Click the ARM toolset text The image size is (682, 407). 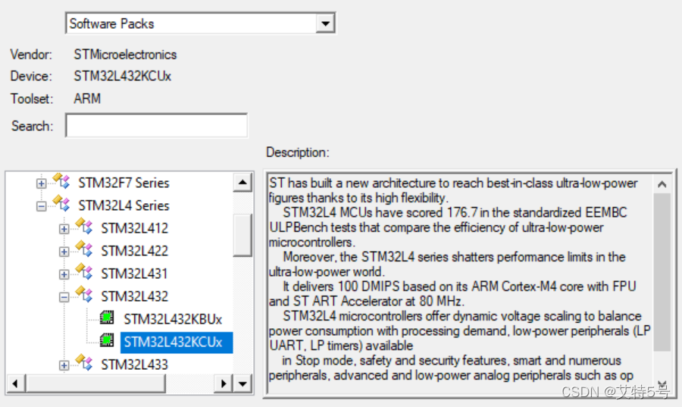pos(87,99)
